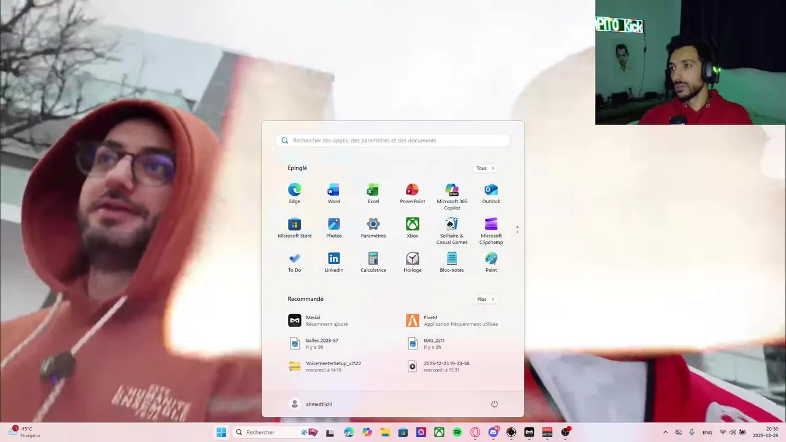Click the microphone tray icon
Image resolution: width=786 pixels, height=442 pixels.
[x=691, y=432]
